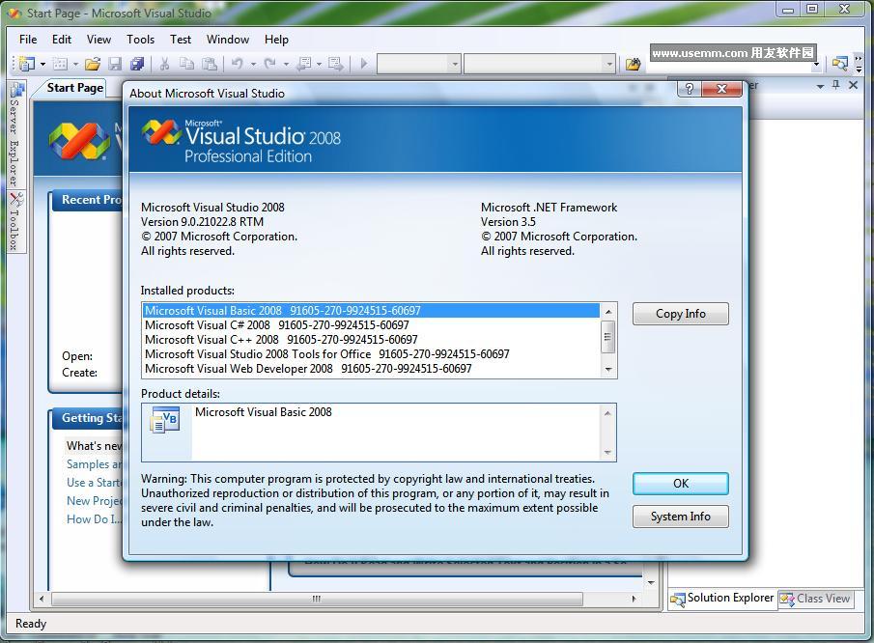Expand the Undo history dropdown arrow
Screen dimensions: 874x643
[253, 64]
